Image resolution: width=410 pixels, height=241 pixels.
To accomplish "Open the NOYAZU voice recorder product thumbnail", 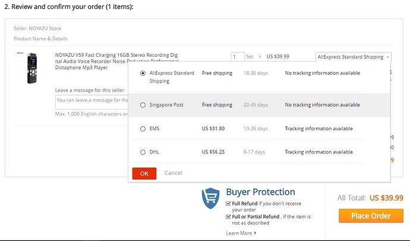I will tap(32, 68).
